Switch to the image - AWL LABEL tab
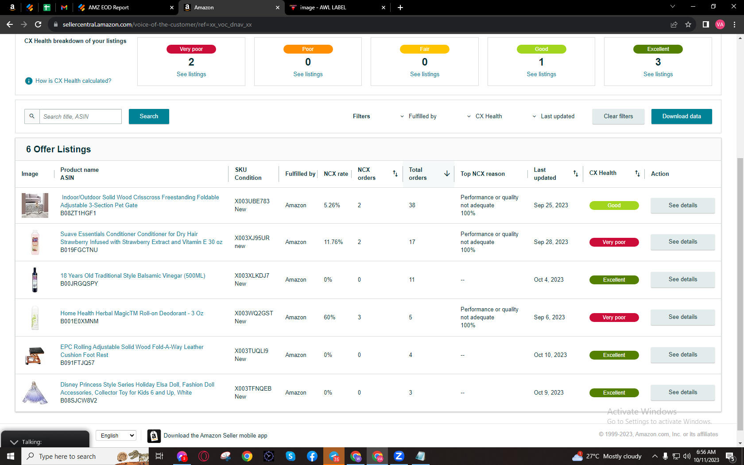744x465 pixels. click(x=337, y=7)
